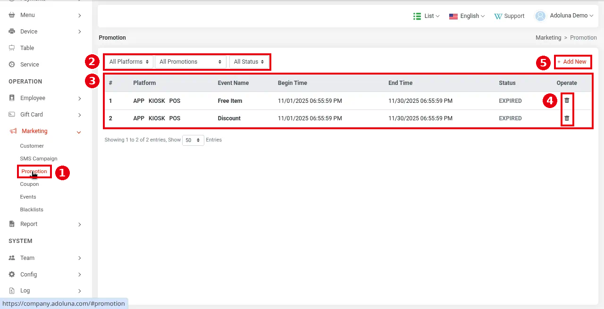The image size is (604, 309).
Task: Go to Blacklists under Marketing
Action: tap(32, 209)
